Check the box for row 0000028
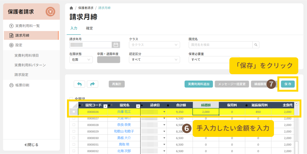Viewport: 307px width, 154px height. tap(74, 125)
